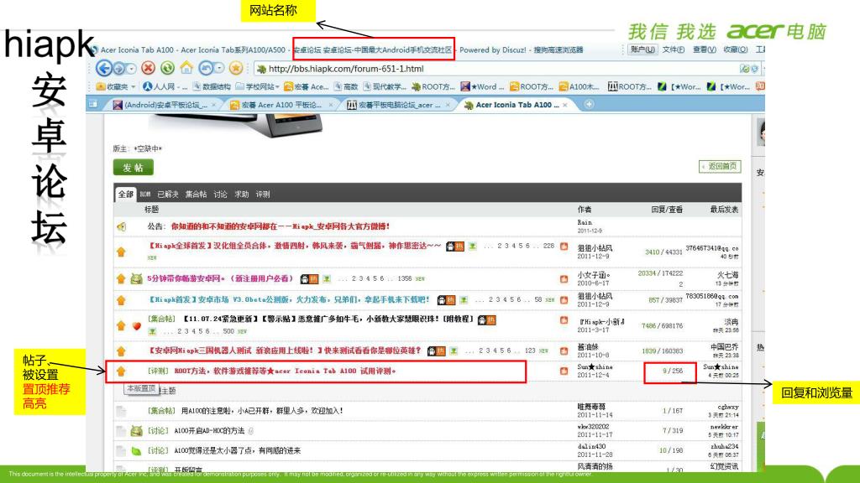Click the browser forward arrow
The height and width of the screenshot is (483, 860).
119,69
